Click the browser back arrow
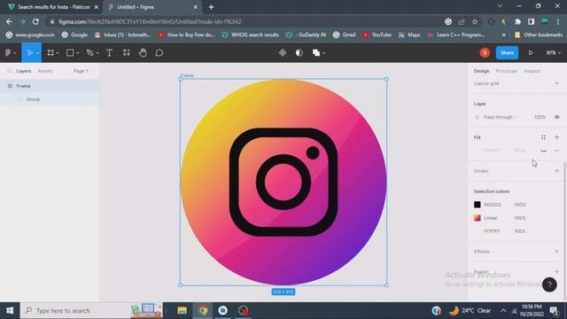567x319 pixels. [x=9, y=21]
